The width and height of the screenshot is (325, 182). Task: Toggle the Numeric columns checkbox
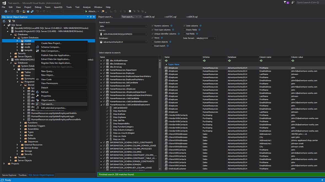[x=152, y=26]
